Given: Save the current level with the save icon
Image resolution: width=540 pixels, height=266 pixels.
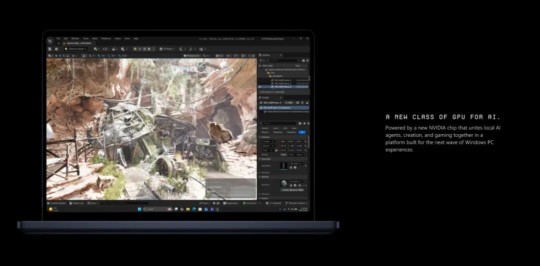Looking at the screenshot, I should coord(50,49).
